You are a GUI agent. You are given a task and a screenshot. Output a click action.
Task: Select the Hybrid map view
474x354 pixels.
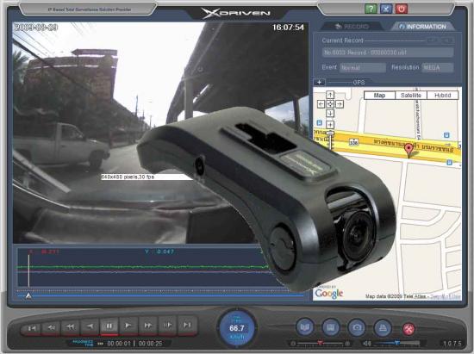pos(443,96)
